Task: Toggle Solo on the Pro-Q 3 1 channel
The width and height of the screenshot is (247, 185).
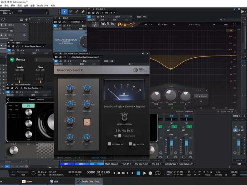Action: tap(160, 127)
